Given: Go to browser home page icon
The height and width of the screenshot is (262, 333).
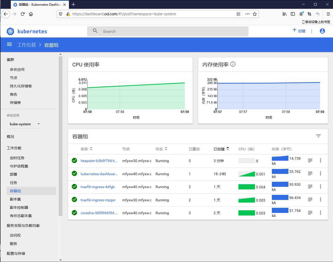Looking at the screenshot, I should (x=31, y=14).
